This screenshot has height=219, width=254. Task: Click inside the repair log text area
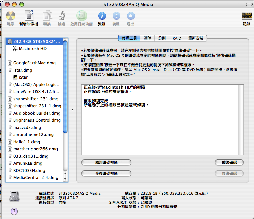[160, 120]
